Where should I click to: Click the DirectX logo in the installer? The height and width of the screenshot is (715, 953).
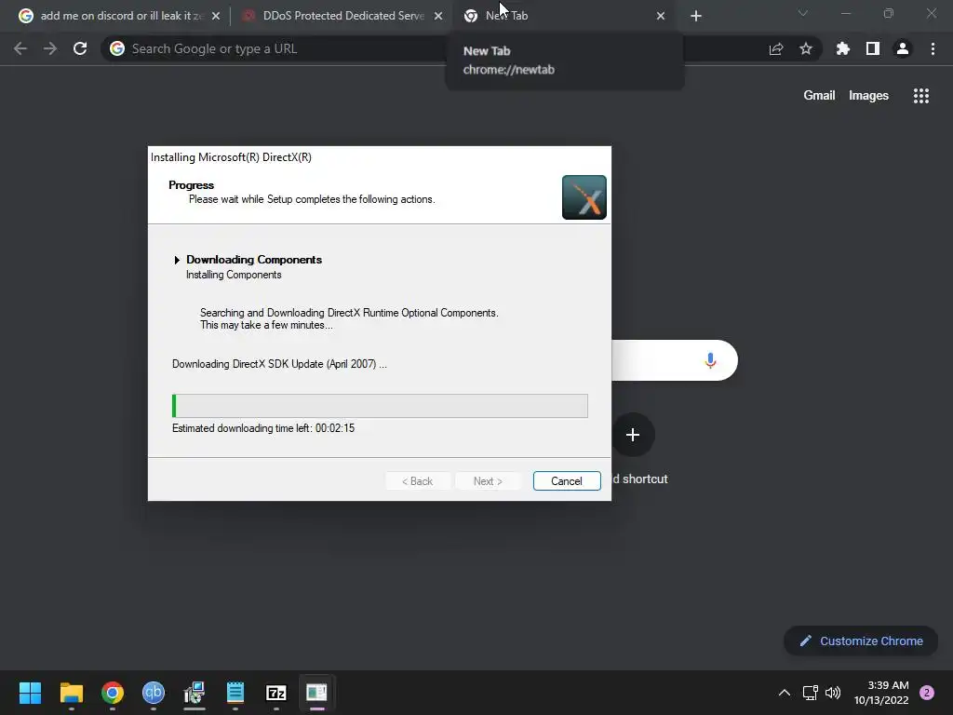[x=584, y=197]
